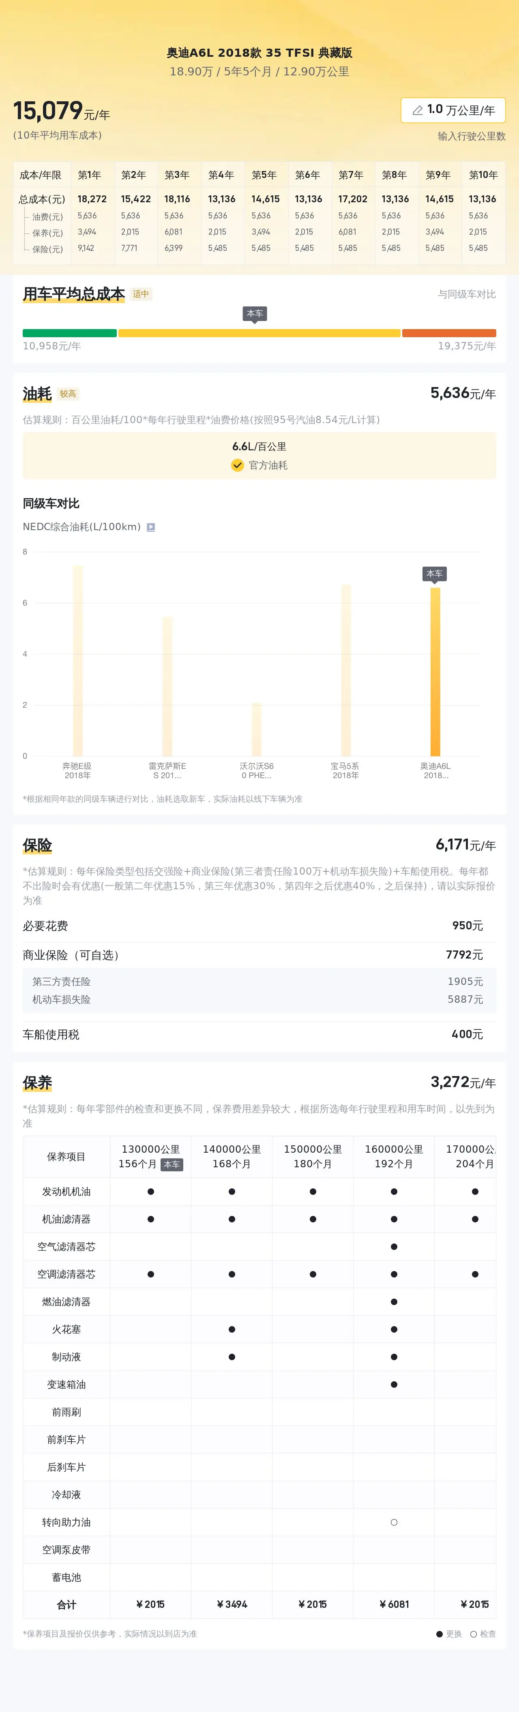Select the 第10年 column header
519x1712 pixels.
tap(483, 175)
